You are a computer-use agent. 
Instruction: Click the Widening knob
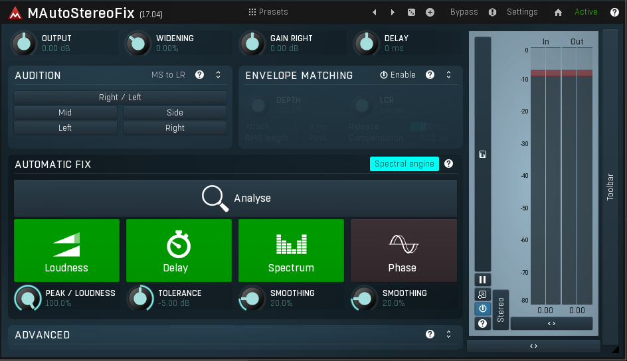(138, 44)
